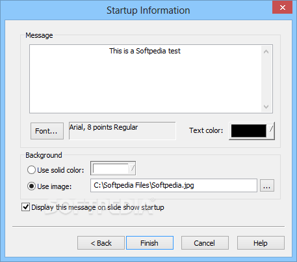Open the solid color dropdown arrow

click(132, 168)
